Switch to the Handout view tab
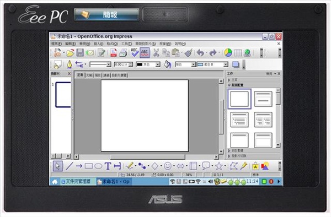This screenshot has height=217, width=331. click(106, 75)
